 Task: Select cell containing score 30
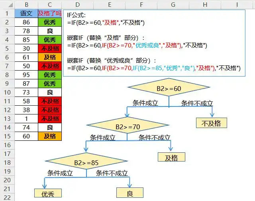tap(26, 49)
